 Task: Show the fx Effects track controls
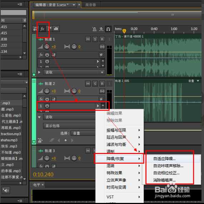tap(43, 29)
